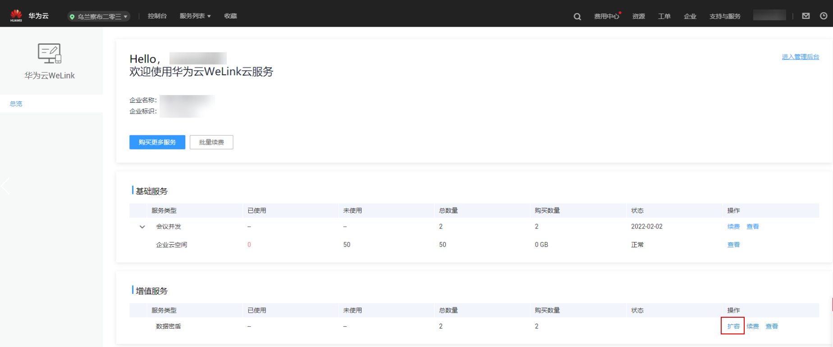Click 查看 for 企业云空间 row
The width and height of the screenshot is (833, 347).
pyautogui.click(x=733, y=245)
